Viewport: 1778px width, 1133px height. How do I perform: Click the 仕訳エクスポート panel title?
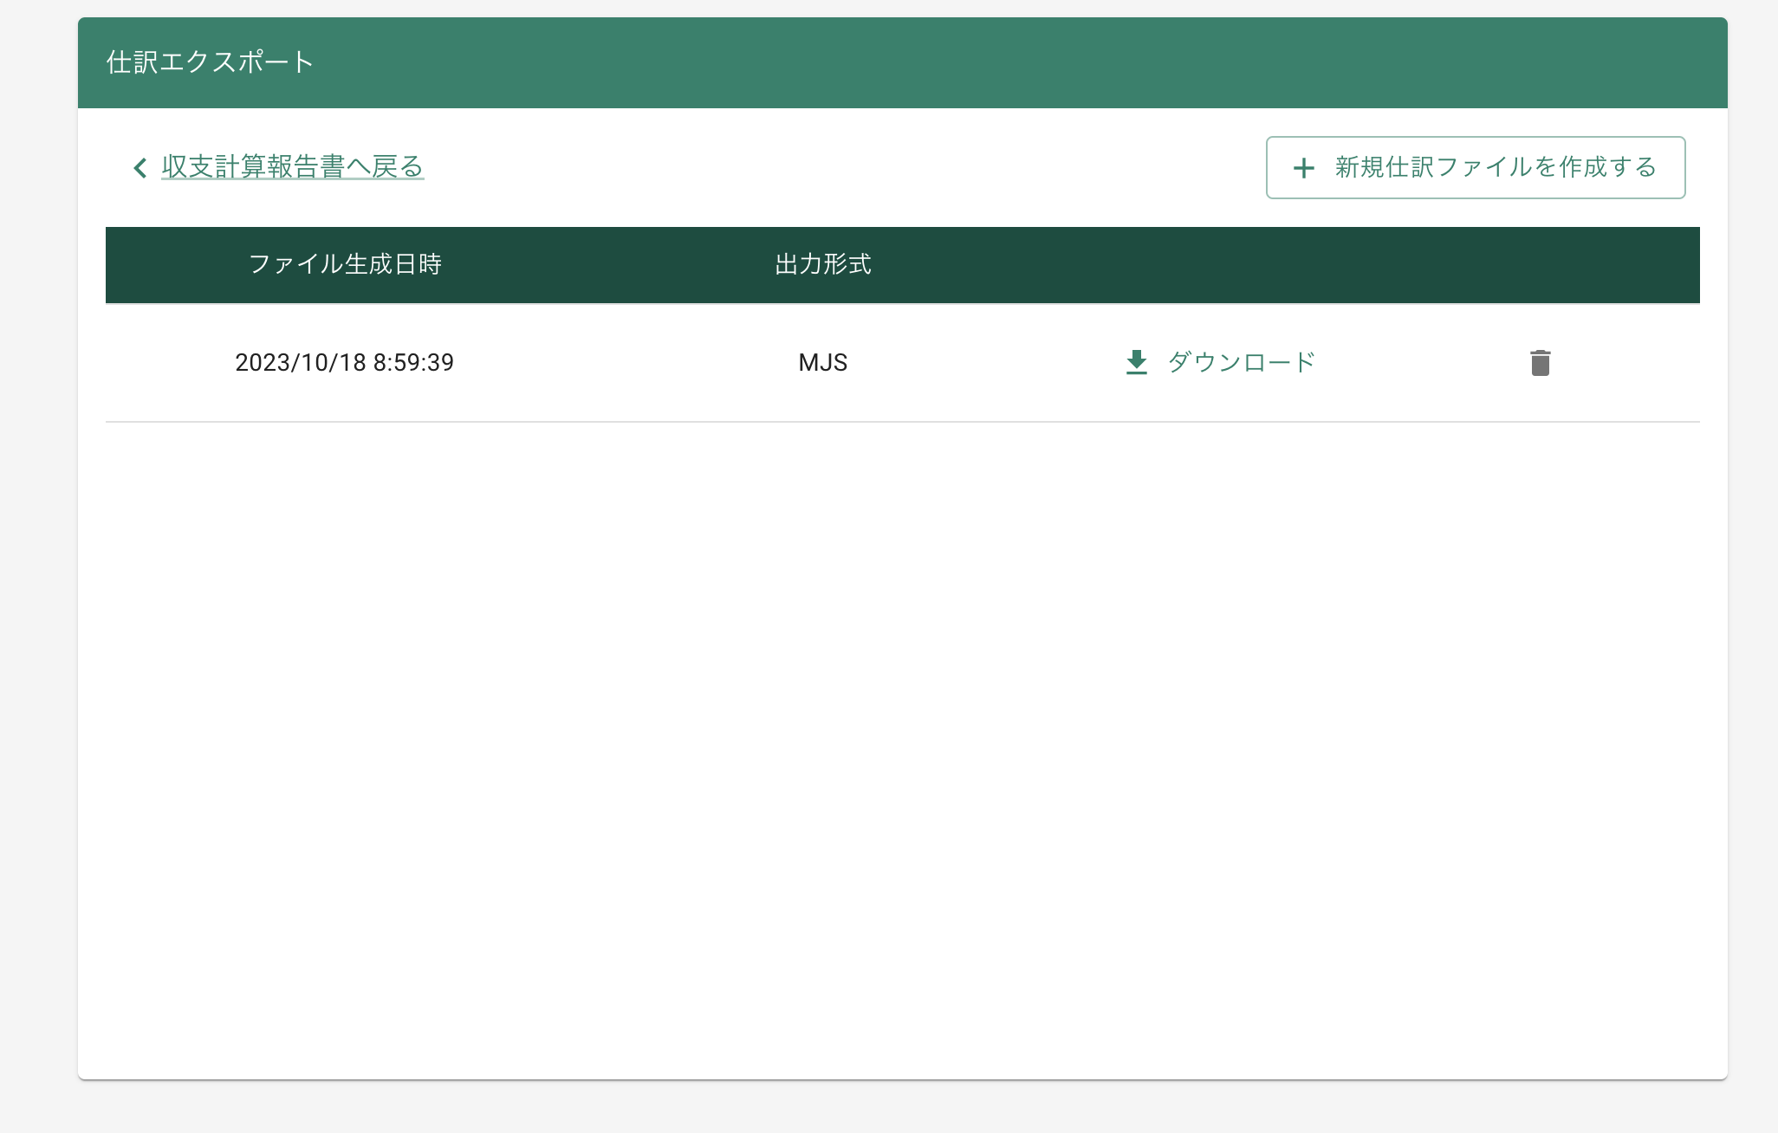[210, 62]
